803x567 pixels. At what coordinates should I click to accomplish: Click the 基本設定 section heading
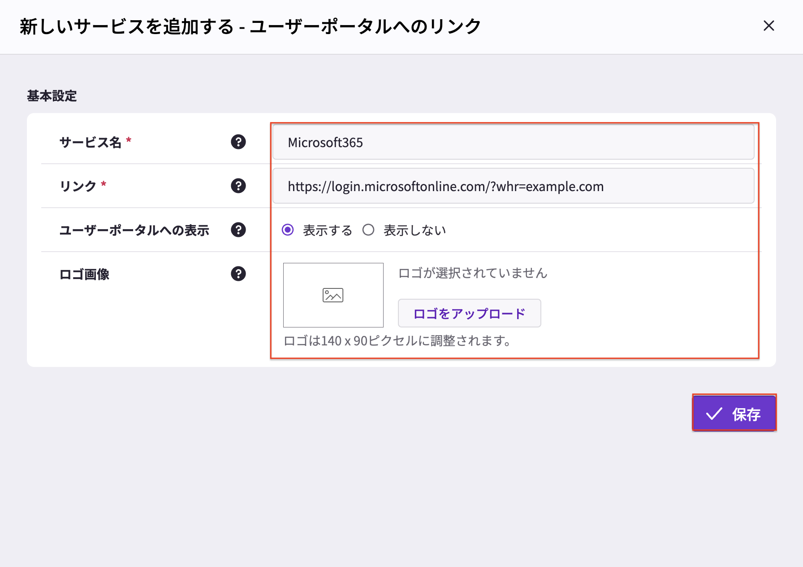click(x=52, y=96)
